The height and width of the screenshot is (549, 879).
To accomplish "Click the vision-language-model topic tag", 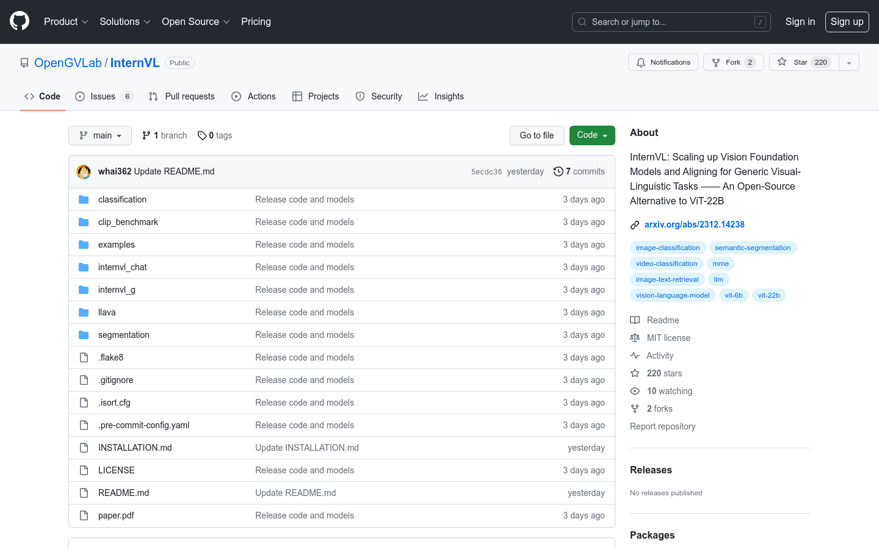I will point(673,295).
